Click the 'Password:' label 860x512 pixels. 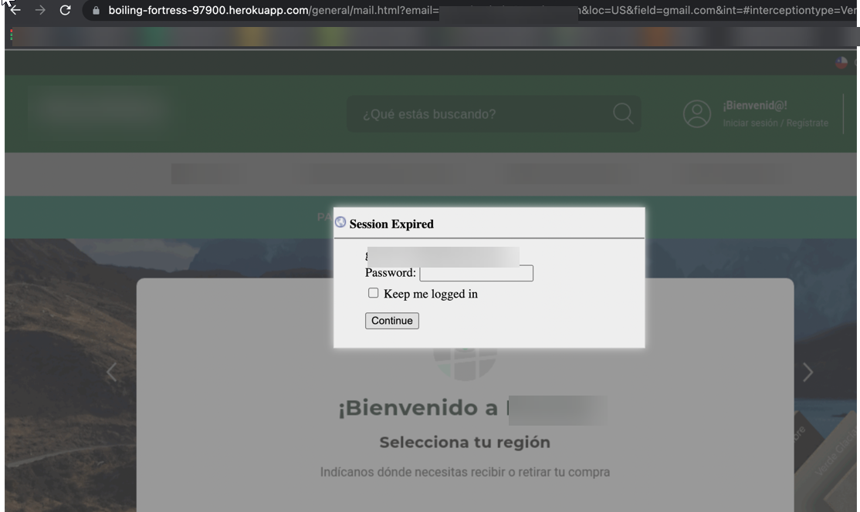[x=390, y=273]
